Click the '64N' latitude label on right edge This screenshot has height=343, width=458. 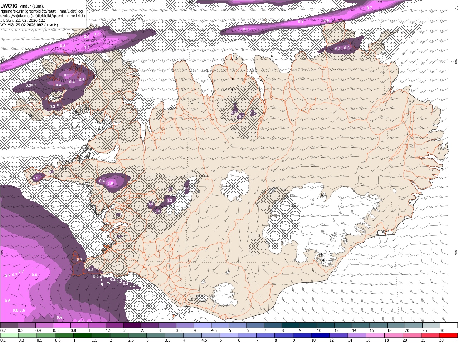pyautogui.click(x=456, y=252)
